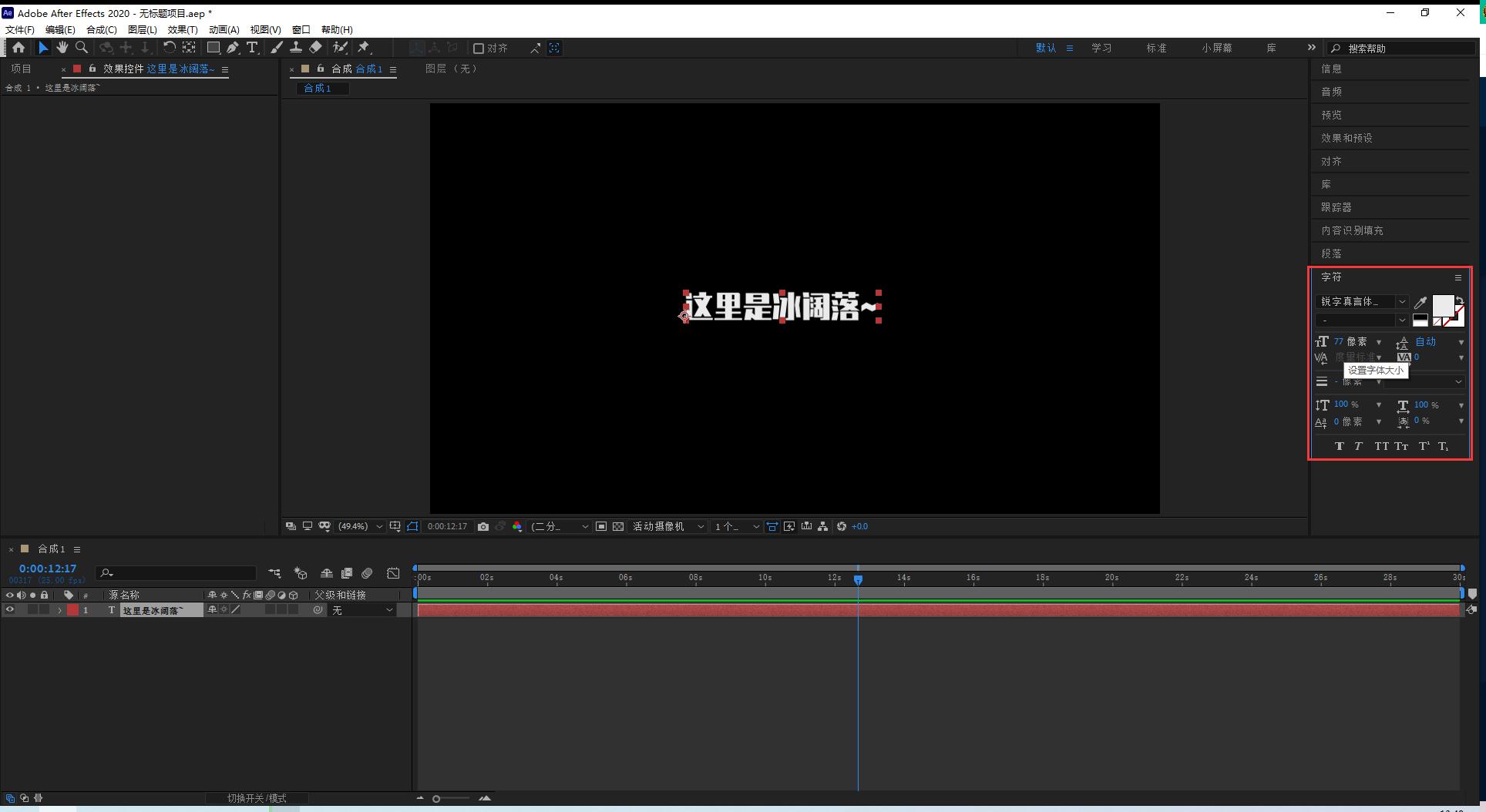Take a snapshot of the composition view

point(483,526)
